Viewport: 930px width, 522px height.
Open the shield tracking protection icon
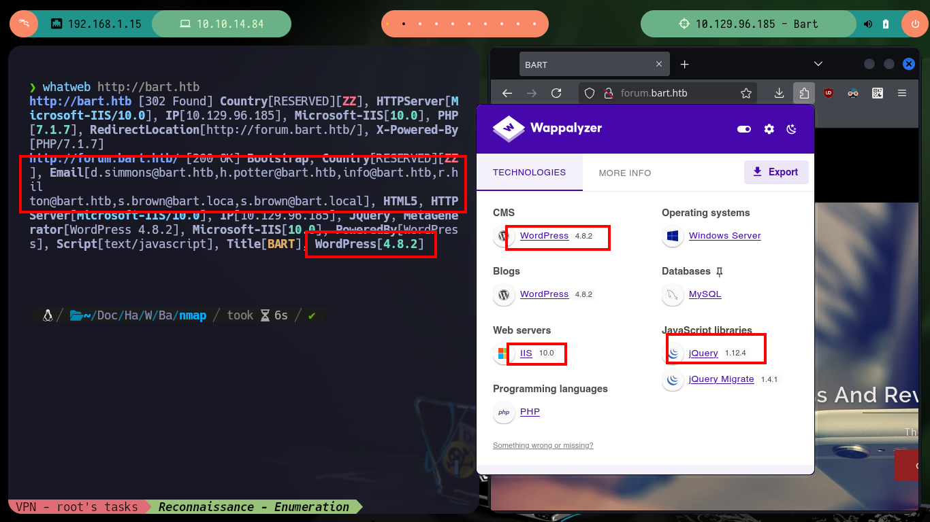point(590,93)
